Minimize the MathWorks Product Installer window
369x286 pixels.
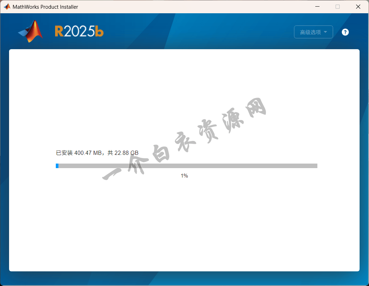point(317,7)
